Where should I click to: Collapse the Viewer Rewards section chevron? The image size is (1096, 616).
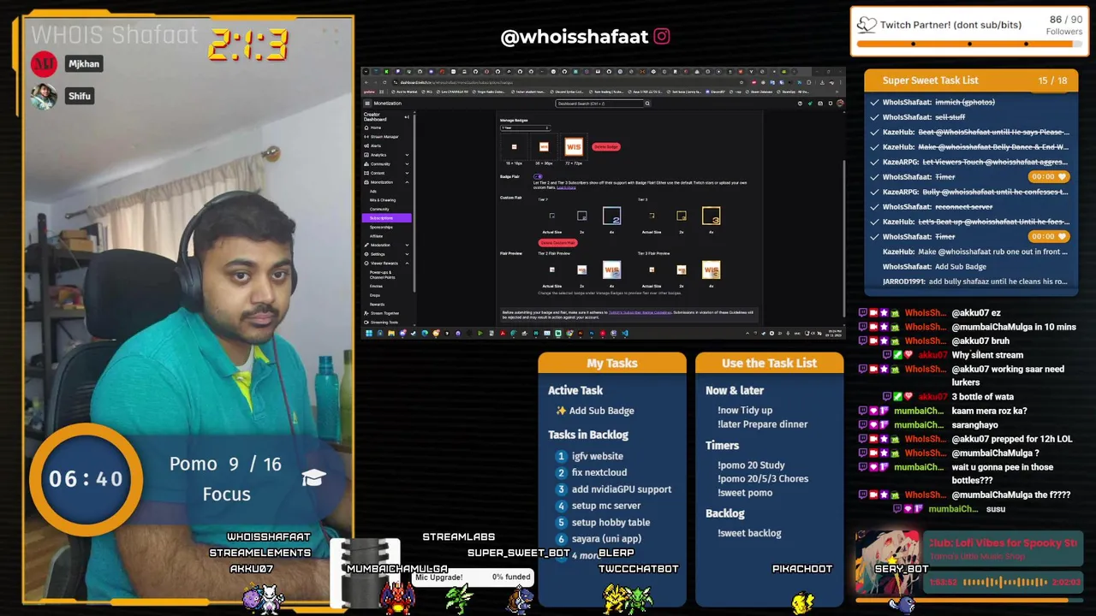tap(407, 264)
